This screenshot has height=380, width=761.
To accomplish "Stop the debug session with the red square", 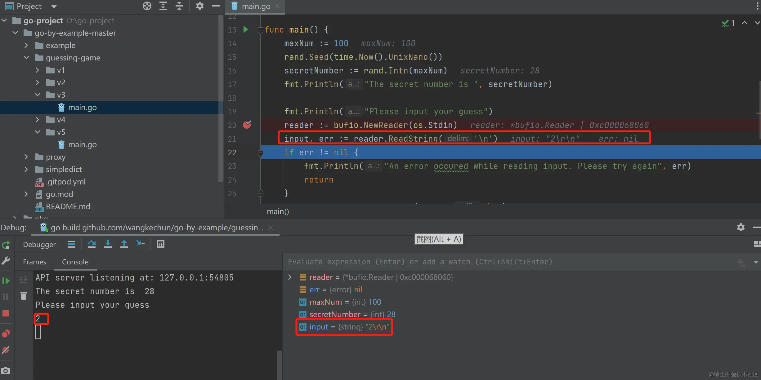I will click(x=6, y=313).
